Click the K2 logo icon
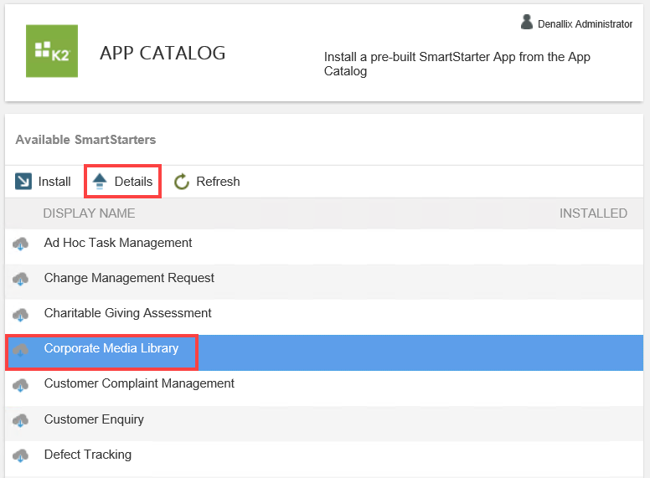Screen dimensions: 650x478 click(52, 51)
